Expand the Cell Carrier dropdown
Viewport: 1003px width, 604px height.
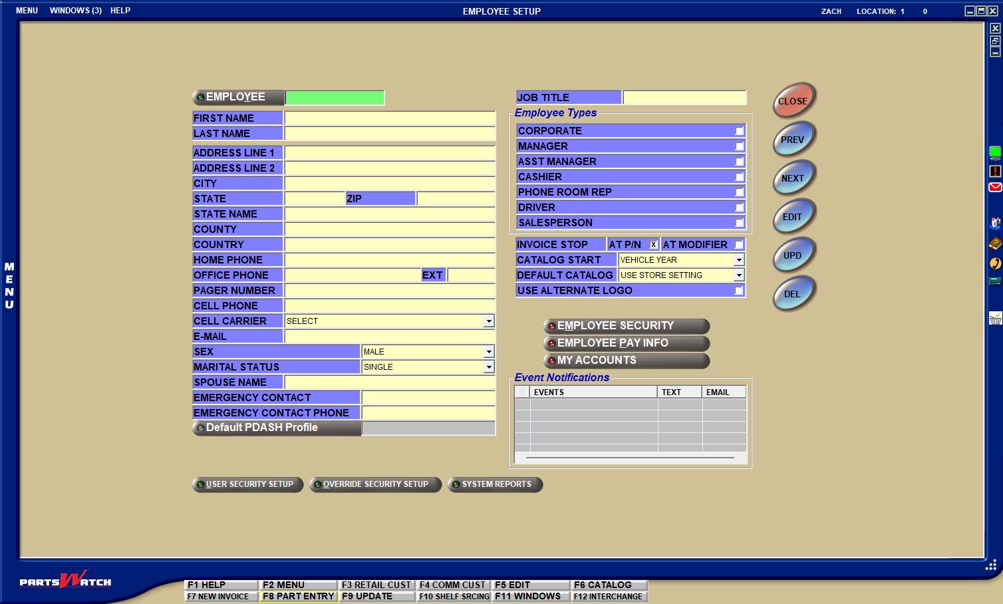[x=489, y=321]
